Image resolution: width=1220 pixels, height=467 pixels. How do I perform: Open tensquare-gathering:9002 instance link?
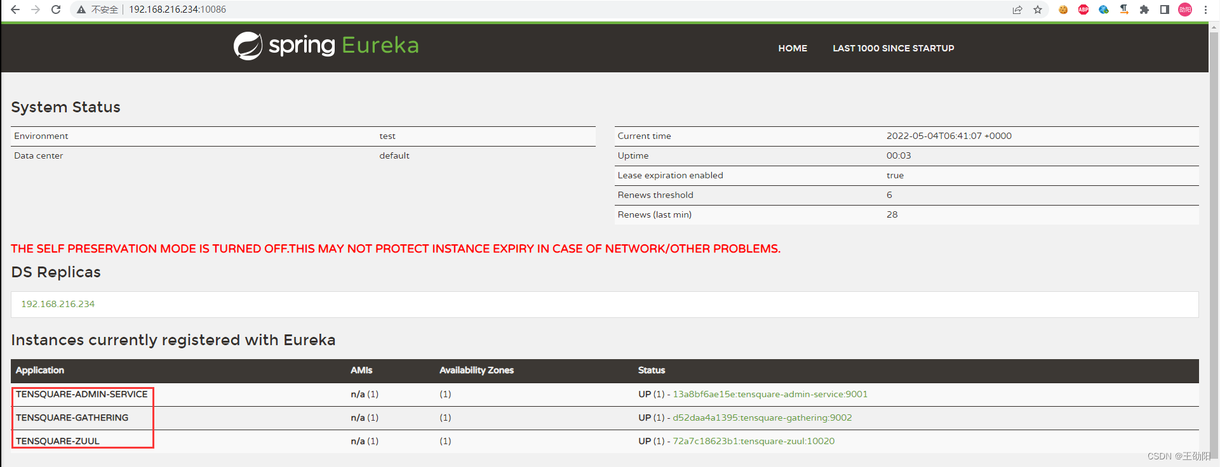click(x=762, y=418)
